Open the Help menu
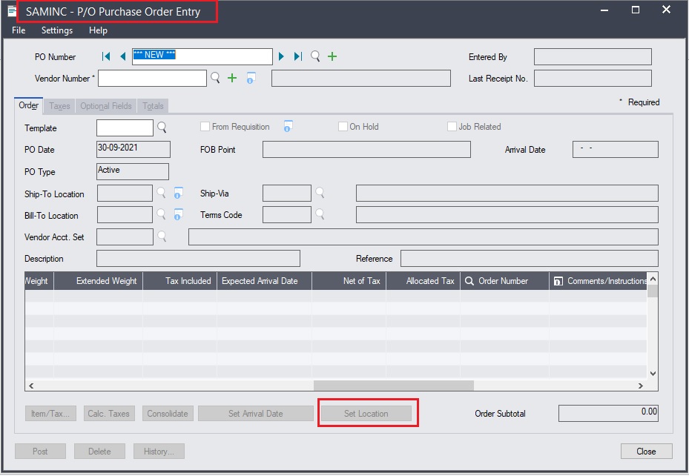The width and height of the screenshot is (689, 476). 98,30
